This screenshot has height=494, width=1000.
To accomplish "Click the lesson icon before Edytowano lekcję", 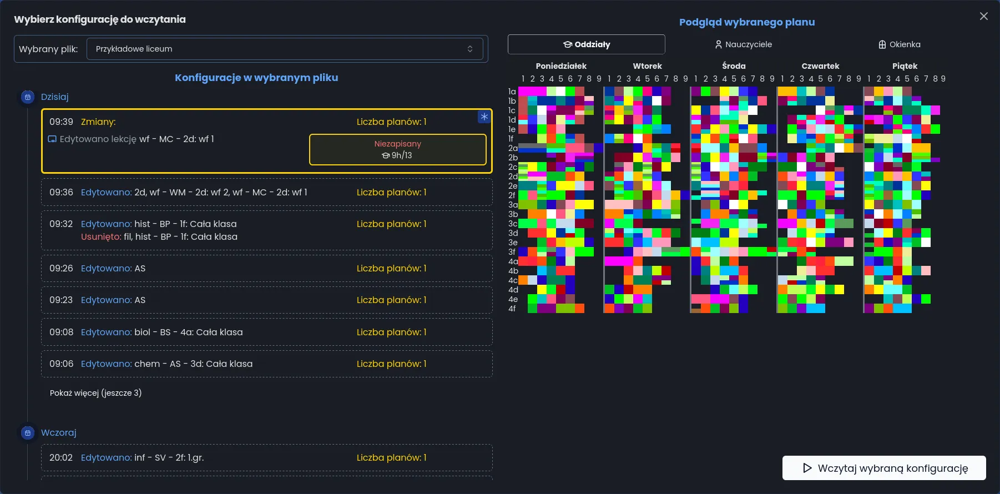I will (x=52, y=139).
